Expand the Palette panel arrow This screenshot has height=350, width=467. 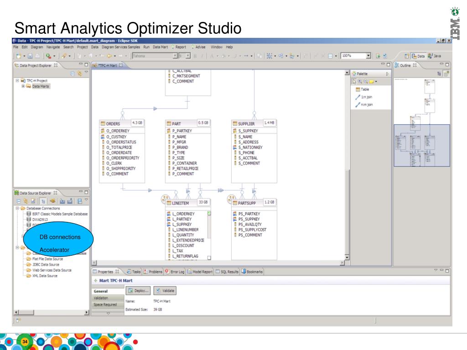(387, 74)
